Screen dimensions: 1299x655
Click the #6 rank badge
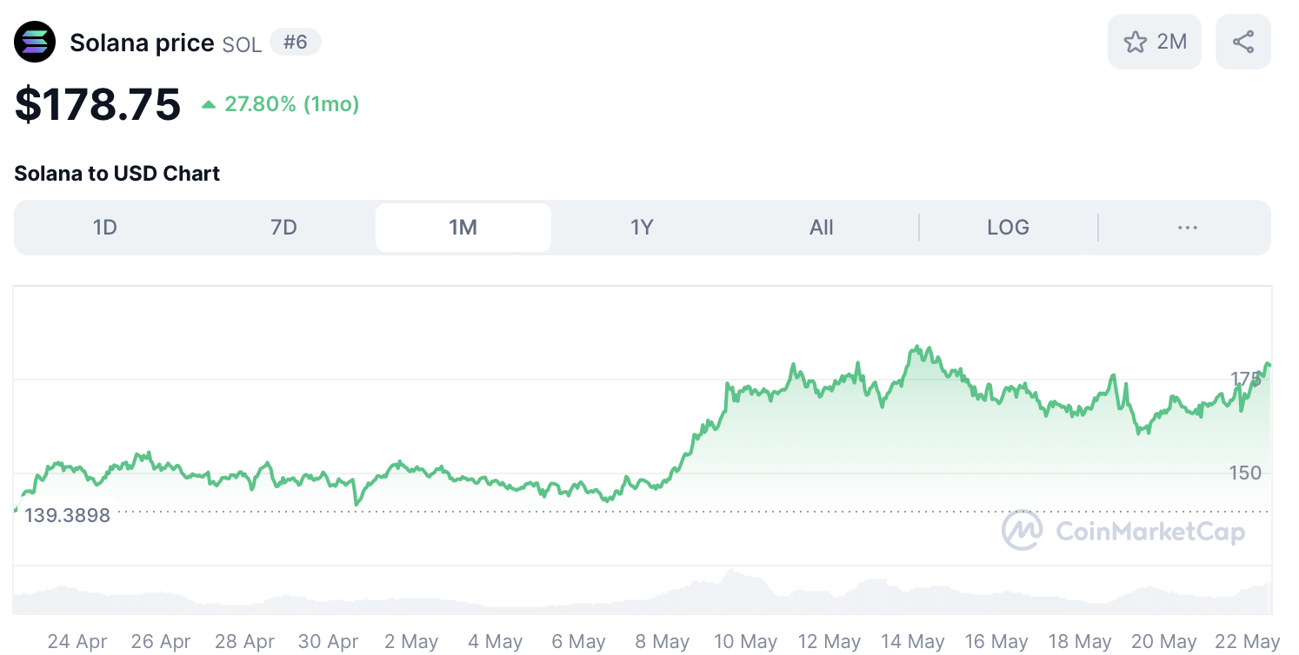click(x=296, y=42)
